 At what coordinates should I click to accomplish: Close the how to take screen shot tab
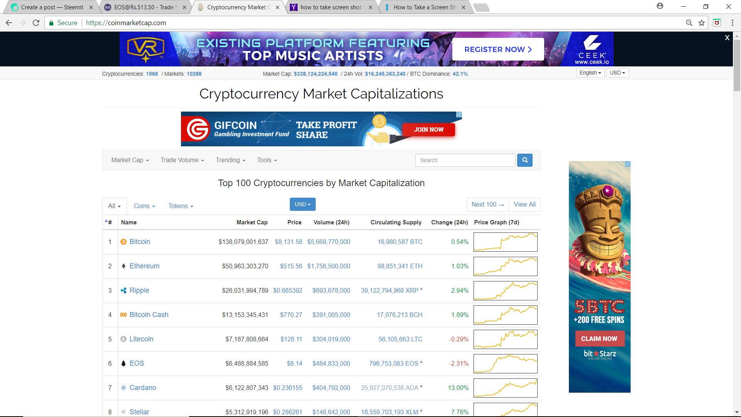point(370,7)
